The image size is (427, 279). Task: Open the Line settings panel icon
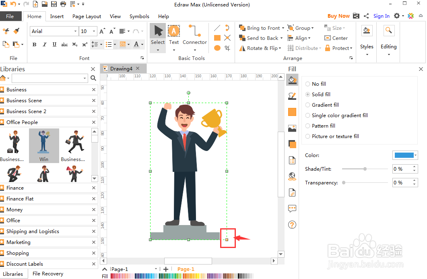[292, 96]
